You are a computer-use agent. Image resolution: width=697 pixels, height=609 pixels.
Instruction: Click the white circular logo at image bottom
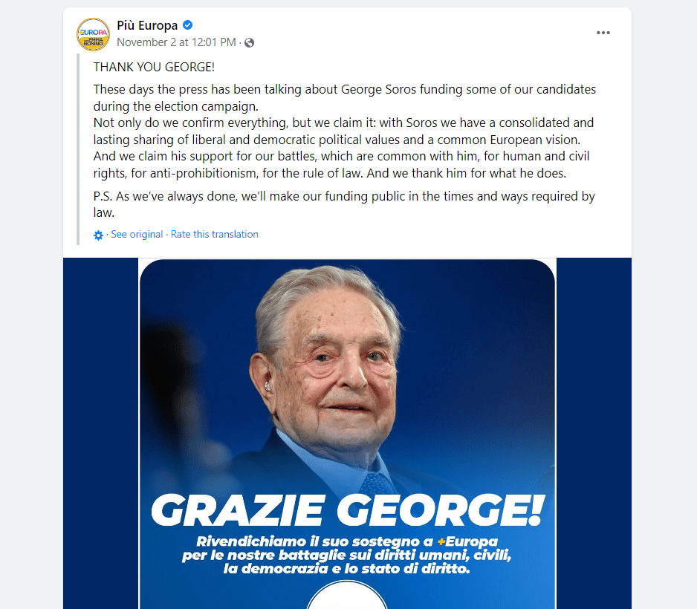coord(347,596)
